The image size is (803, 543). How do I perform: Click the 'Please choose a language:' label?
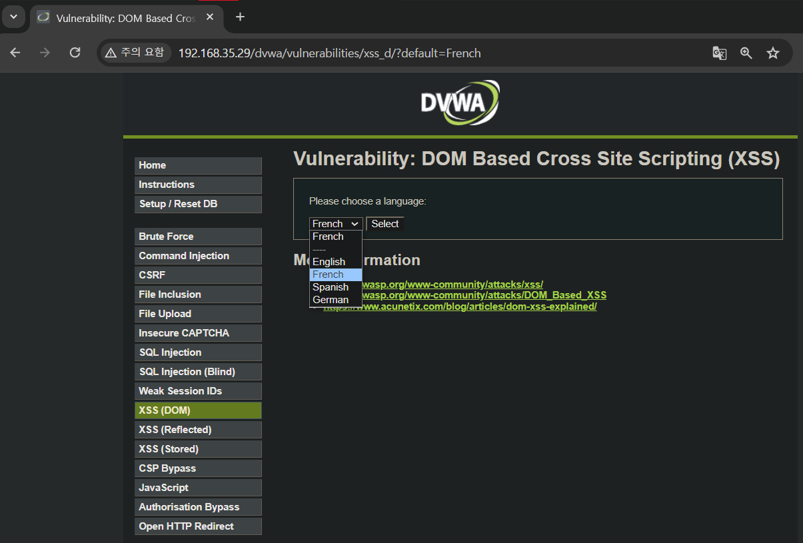click(368, 201)
